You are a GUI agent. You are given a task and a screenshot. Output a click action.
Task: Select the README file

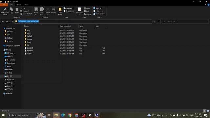[30, 51]
